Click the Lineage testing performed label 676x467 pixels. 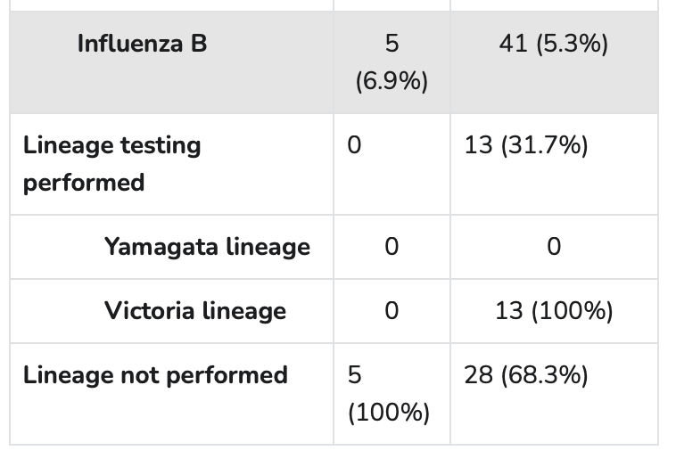111,163
